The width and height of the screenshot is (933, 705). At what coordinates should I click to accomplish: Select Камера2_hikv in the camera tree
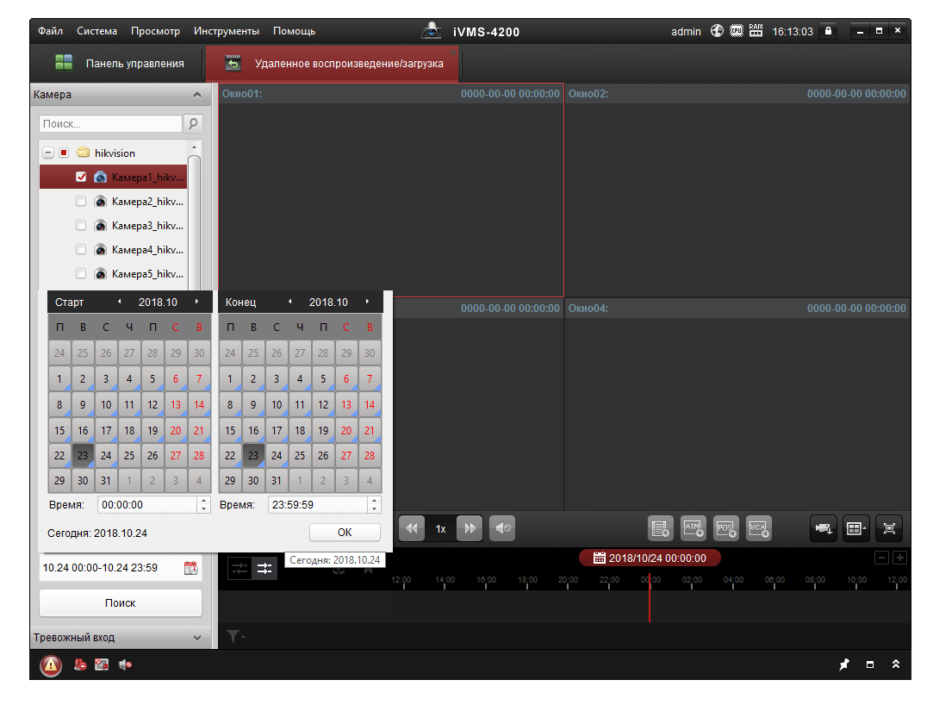pyautogui.click(x=147, y=202)
